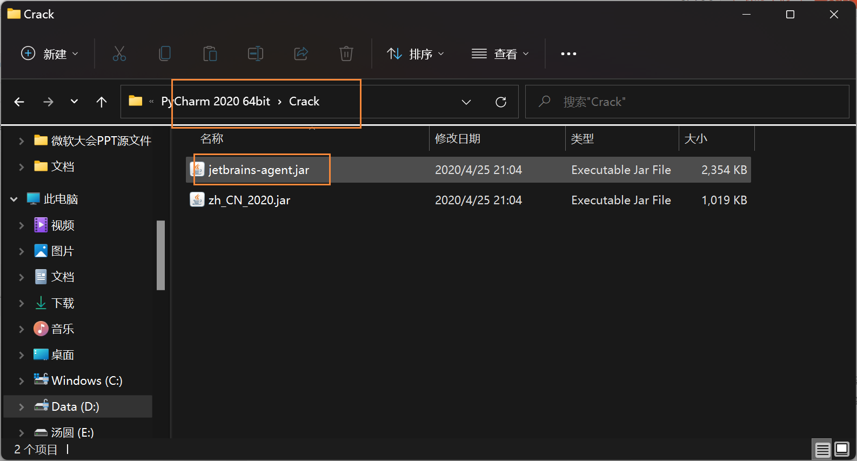Open the 新建 (New) menu
This screenshot has height=461, width=857.
tap(49, 54)
